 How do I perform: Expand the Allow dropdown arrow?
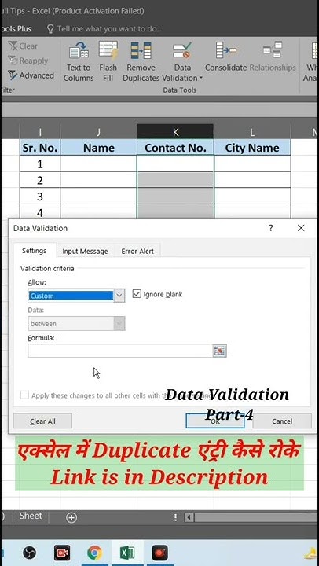click(119, 296)
